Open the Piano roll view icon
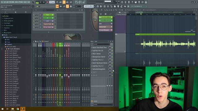Viewport: 198px width, 111px height. click(101, 6)
